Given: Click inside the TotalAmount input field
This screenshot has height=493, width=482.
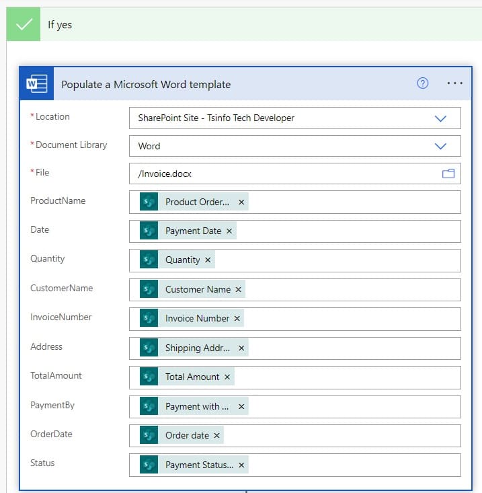Looking at the screenshot, I should tap(294, 377).
